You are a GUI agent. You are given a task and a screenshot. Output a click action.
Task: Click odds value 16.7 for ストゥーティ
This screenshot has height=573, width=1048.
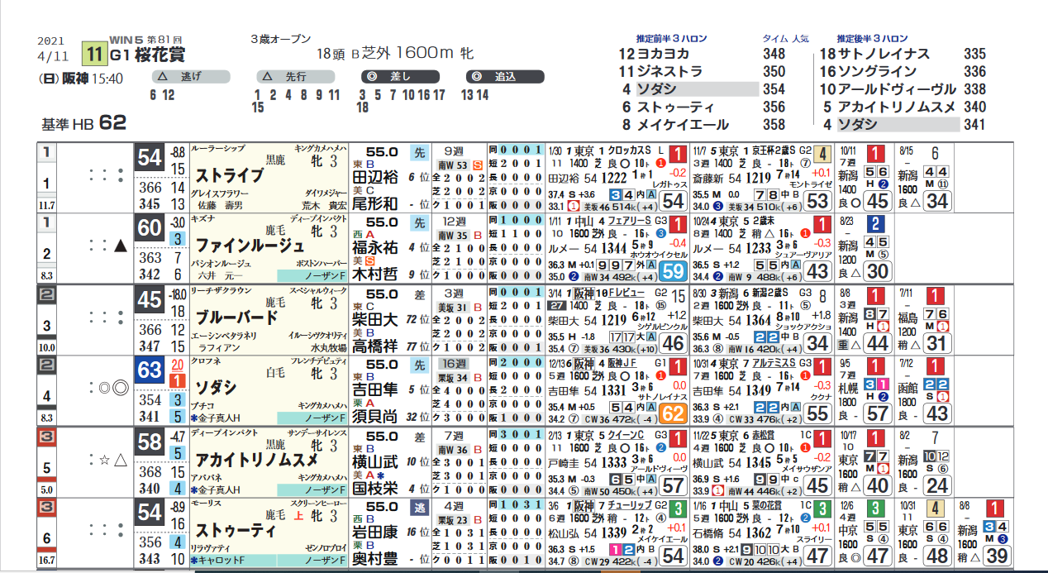pos(47,560)
